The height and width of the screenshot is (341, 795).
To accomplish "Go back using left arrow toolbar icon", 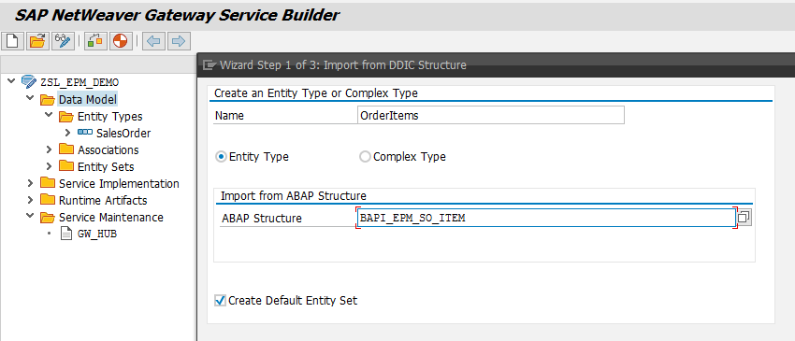I will tap(153, 41).
